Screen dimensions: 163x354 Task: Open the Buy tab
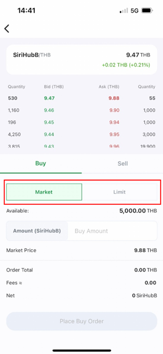coord(41,163)
